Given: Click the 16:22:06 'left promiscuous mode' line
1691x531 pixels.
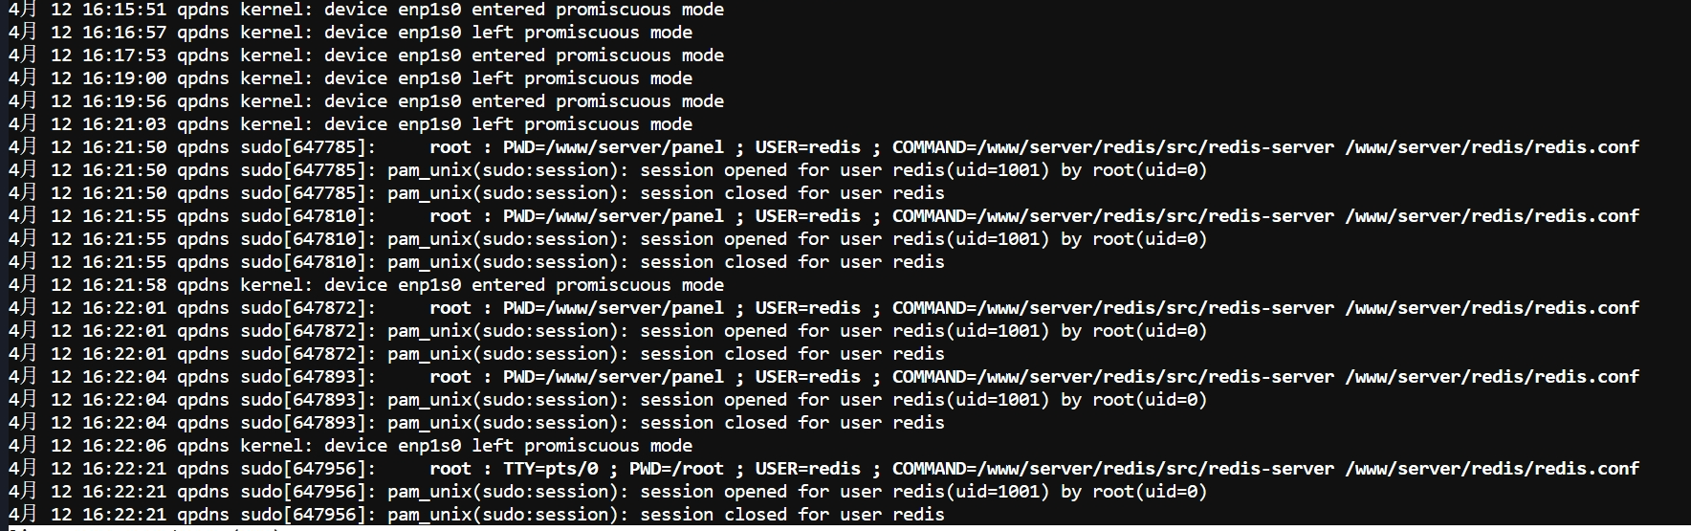Looking at the screenshot, I should click(350, 446).
